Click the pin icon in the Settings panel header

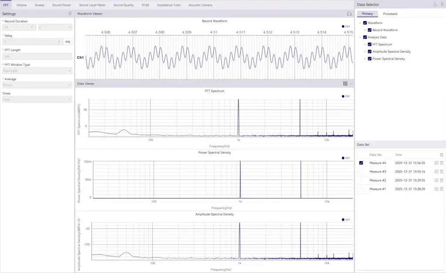pos(69,13)
